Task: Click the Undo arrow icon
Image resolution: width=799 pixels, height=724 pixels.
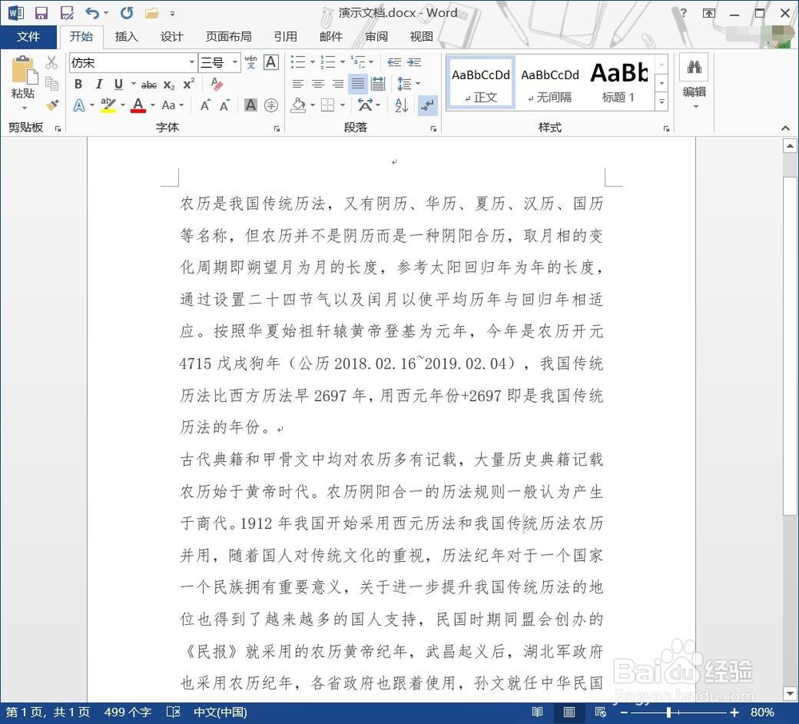Action: 92,13
